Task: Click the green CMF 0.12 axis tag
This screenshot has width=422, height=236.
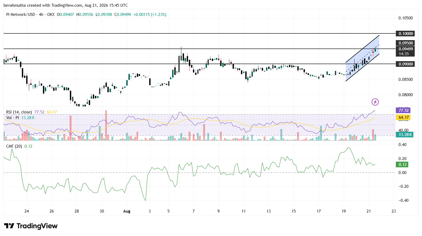Action: coord(402,165)
